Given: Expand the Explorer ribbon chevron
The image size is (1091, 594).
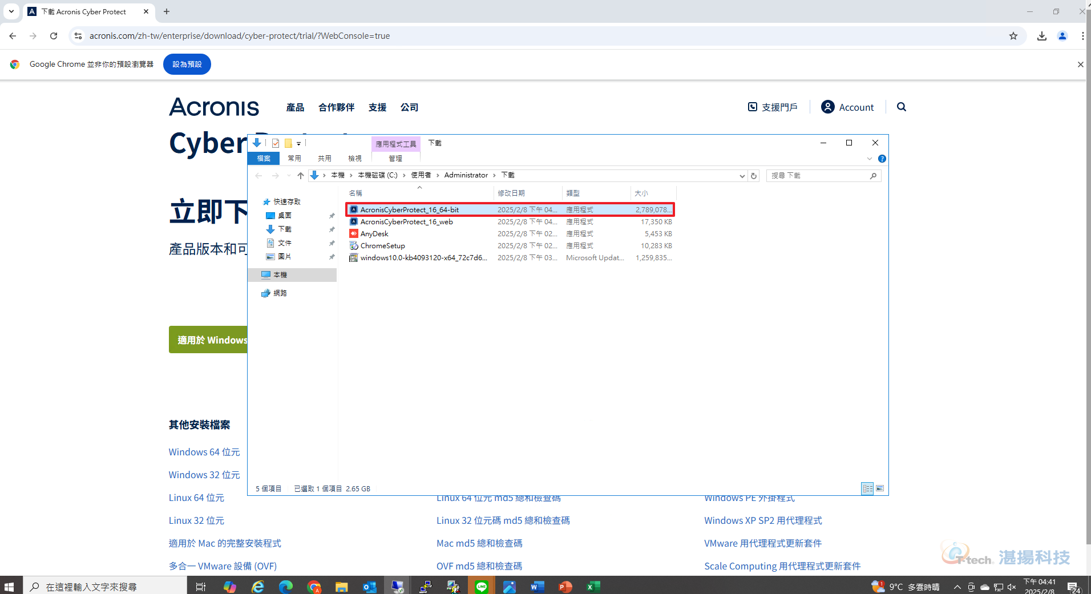Looking at the screenshot, I should (870, 159).
